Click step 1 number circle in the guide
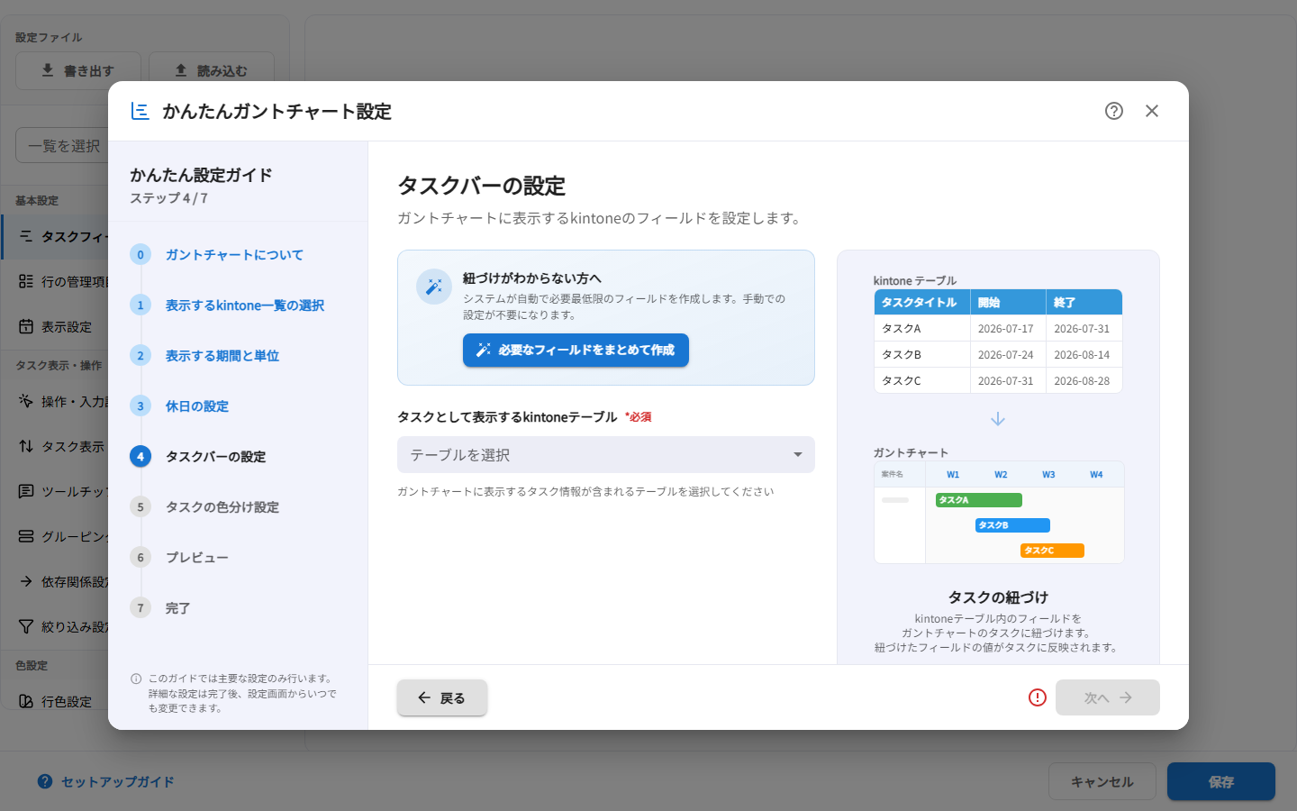 click(x=141, y=305)
